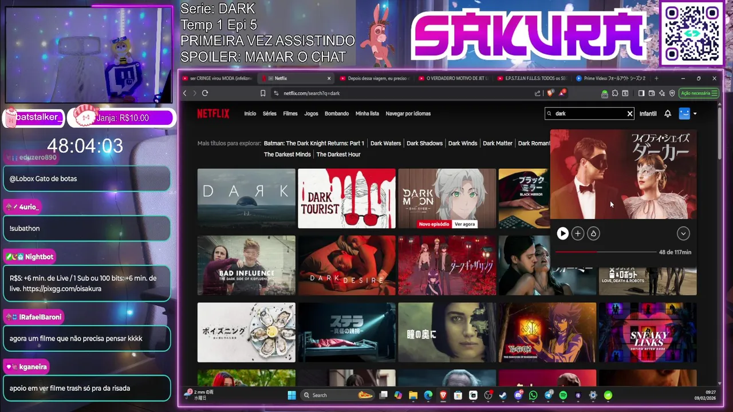Click the Netflix profile avatar
Screen dimensions: 733x412
coord(684,113)
